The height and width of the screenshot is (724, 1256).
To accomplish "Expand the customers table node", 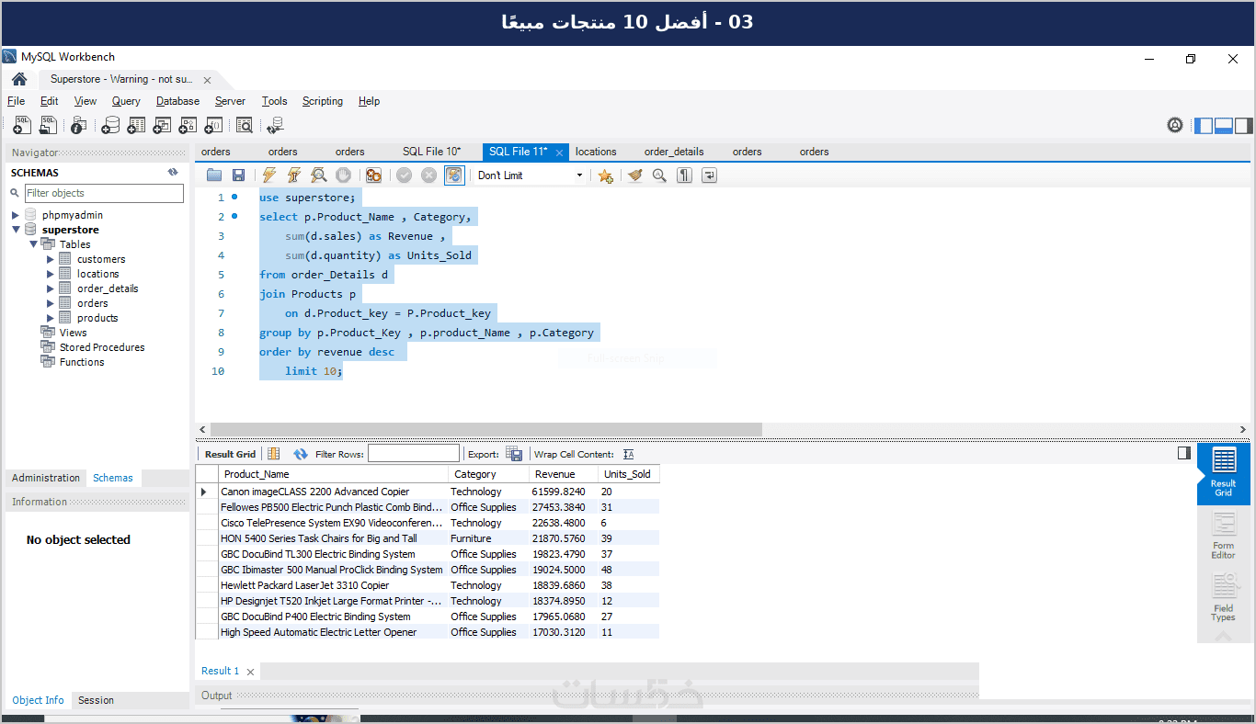I will point(51,259).
